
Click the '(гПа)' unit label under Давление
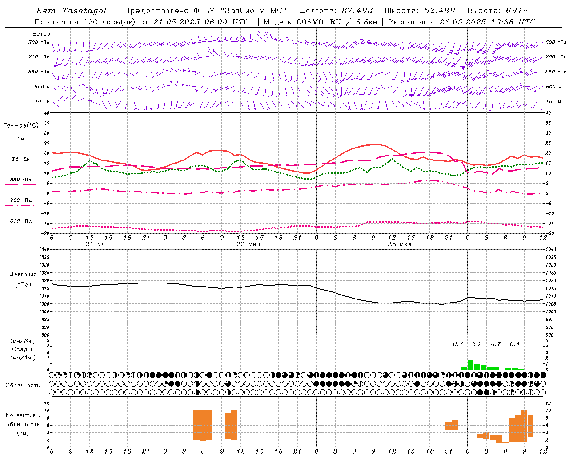click(23, 284)
